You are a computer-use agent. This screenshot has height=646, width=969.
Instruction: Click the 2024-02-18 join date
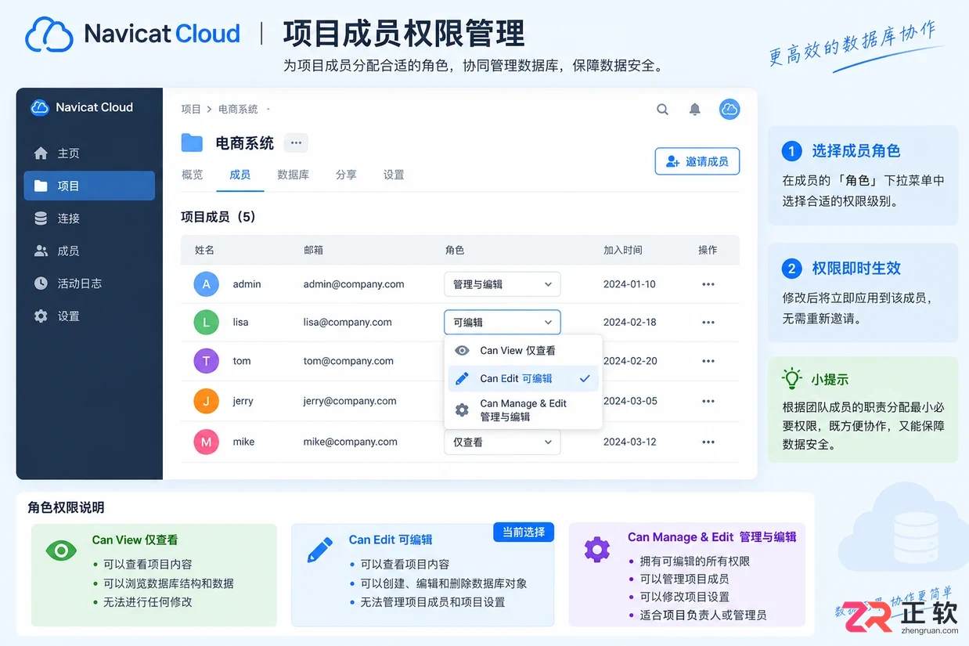pyautogui.click(x=630, y=322)
